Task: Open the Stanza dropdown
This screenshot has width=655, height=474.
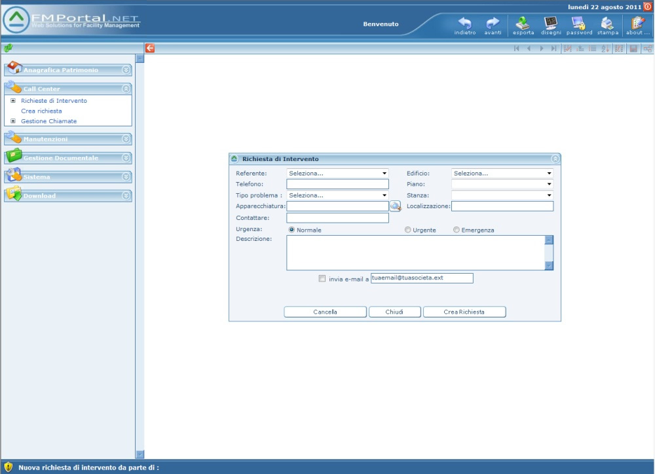Action: click(502, 195)
